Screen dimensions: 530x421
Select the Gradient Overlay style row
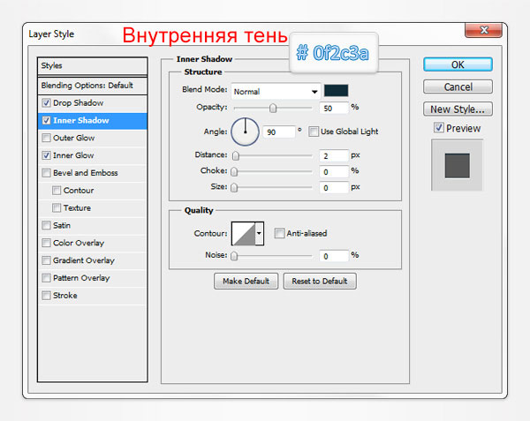coord(93,260)
